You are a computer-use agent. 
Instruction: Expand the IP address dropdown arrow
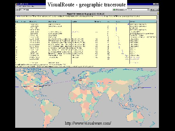[148, 10]
